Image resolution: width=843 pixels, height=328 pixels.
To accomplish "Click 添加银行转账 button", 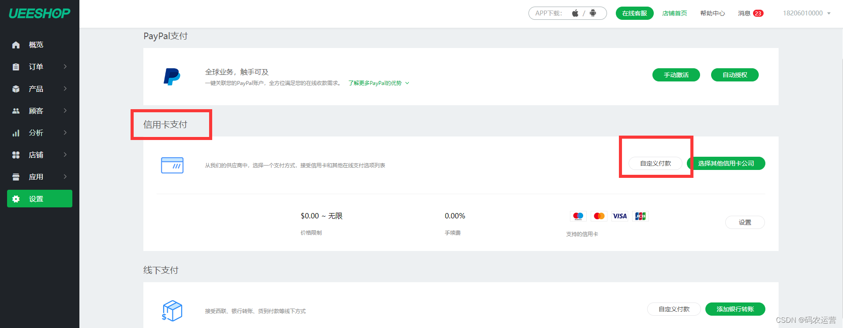I will (735, 309).
